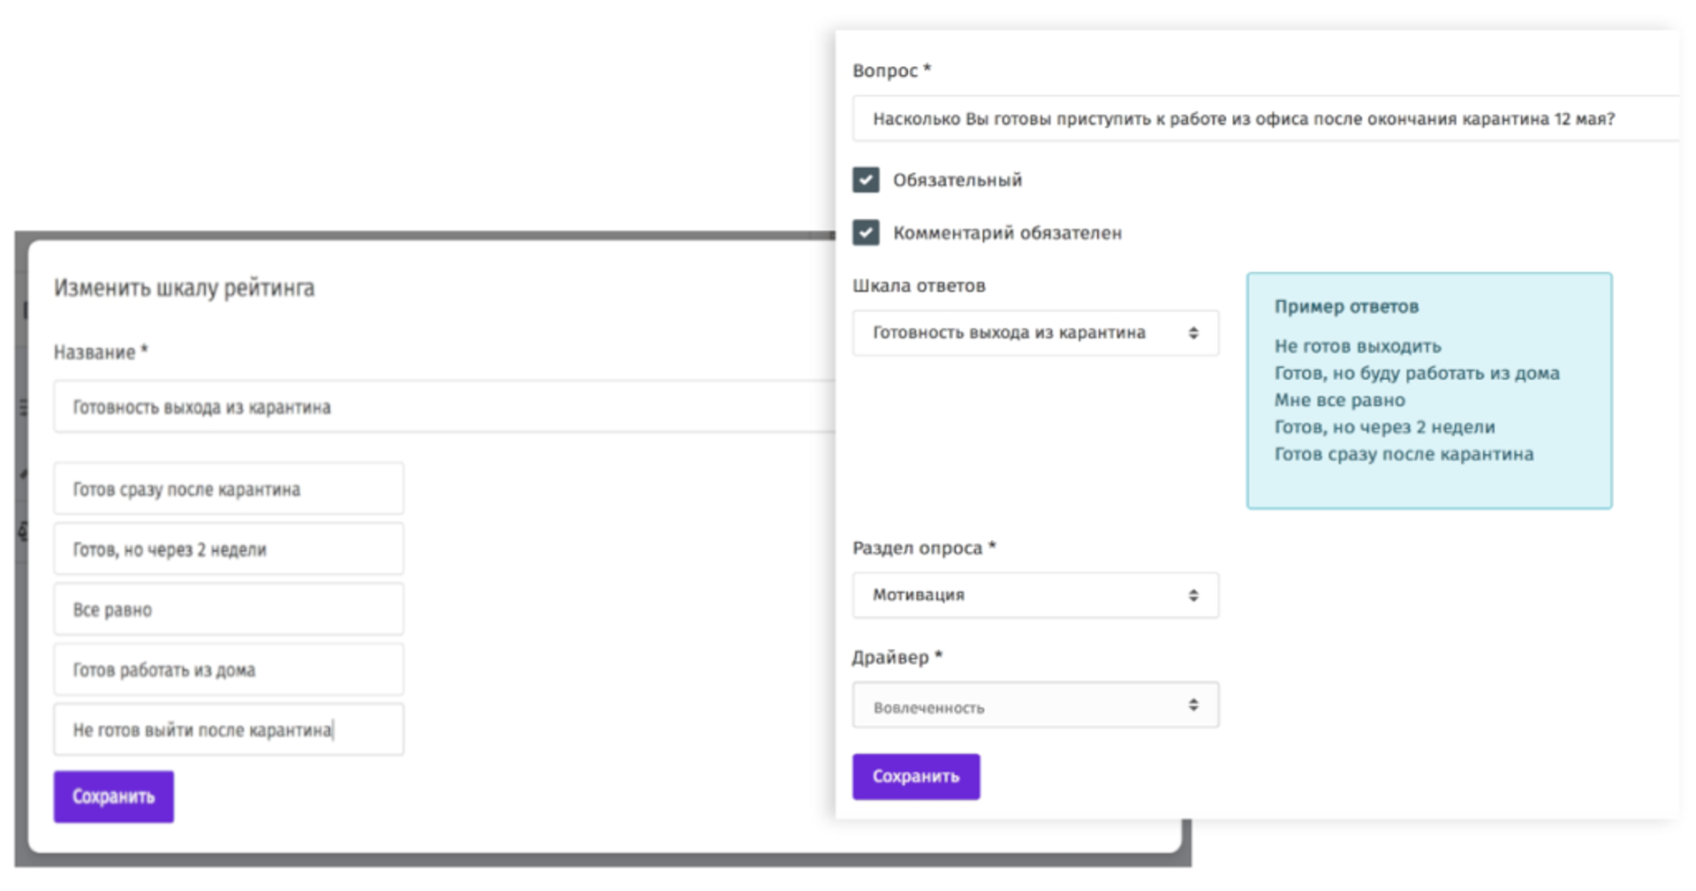Click 'Готов сразу после карантина' example answer
Image resolution: width=1696 pixels, height=891 pixels.
coord(1404,454)
